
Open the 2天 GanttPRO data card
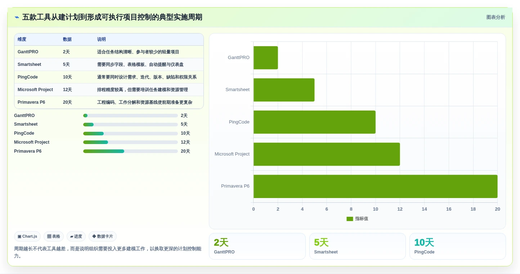pyautogui.click(x=257, y=246)
